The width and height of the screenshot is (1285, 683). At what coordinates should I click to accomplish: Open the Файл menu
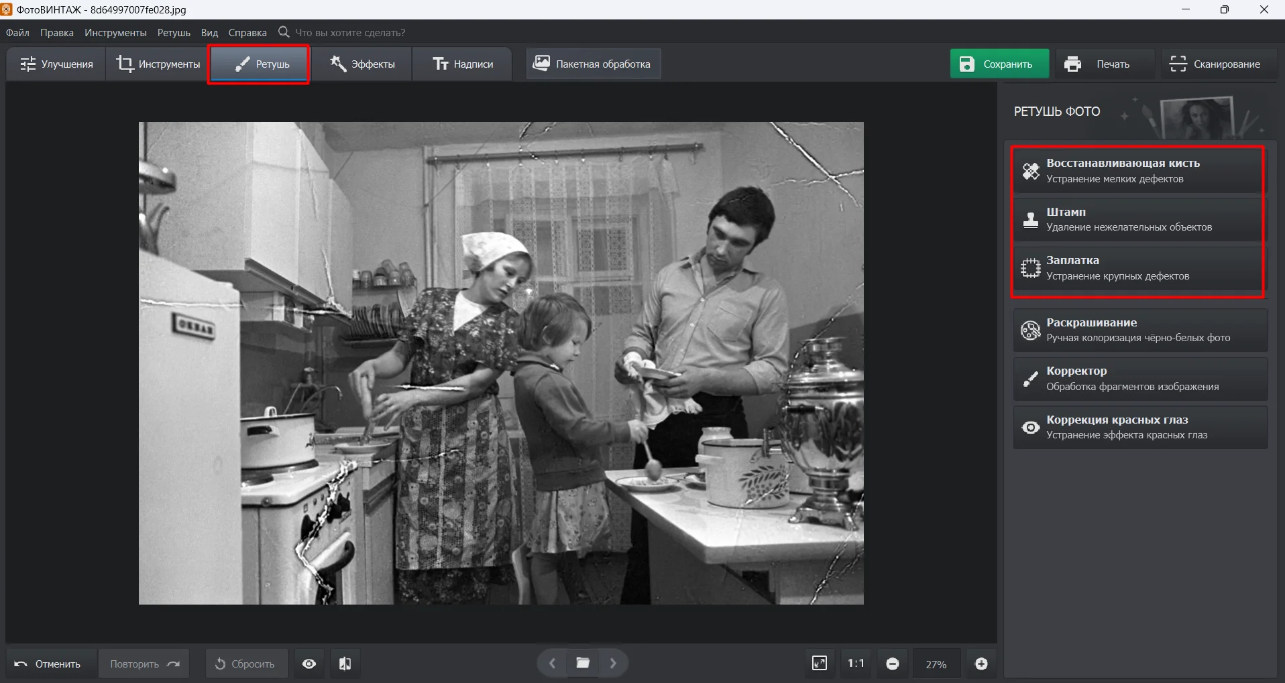(17, 33)
